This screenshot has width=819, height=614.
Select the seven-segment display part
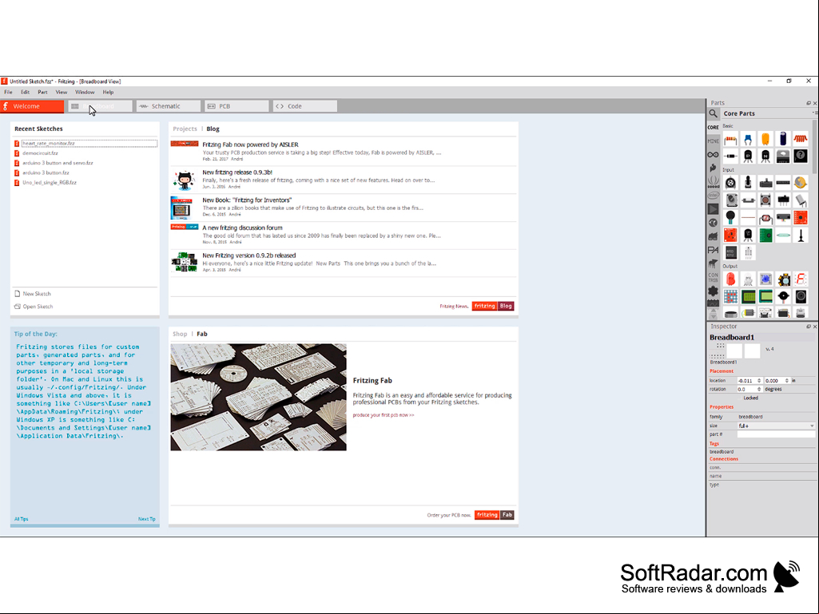(800, 279)
